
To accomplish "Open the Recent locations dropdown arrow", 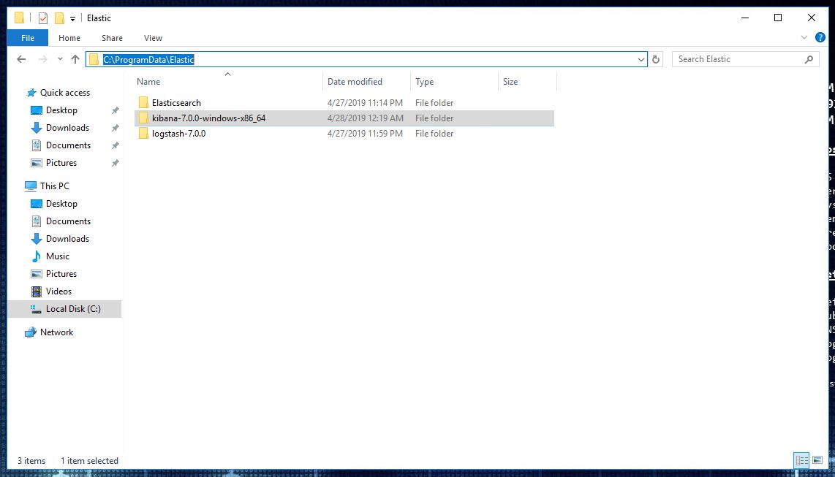I will pos(60,59).
